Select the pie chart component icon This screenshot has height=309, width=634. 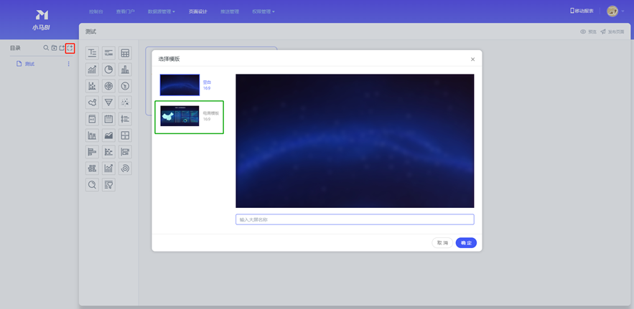[x=108, y=70]
